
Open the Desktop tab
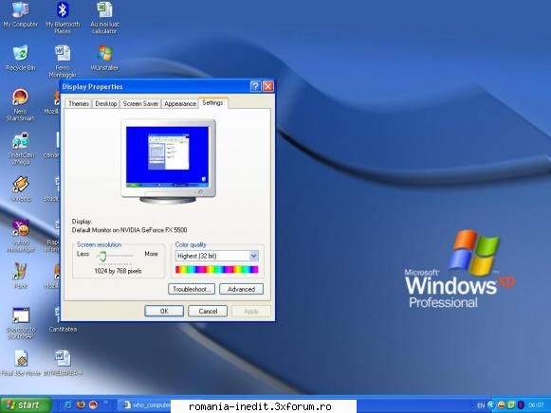[106, 103]
